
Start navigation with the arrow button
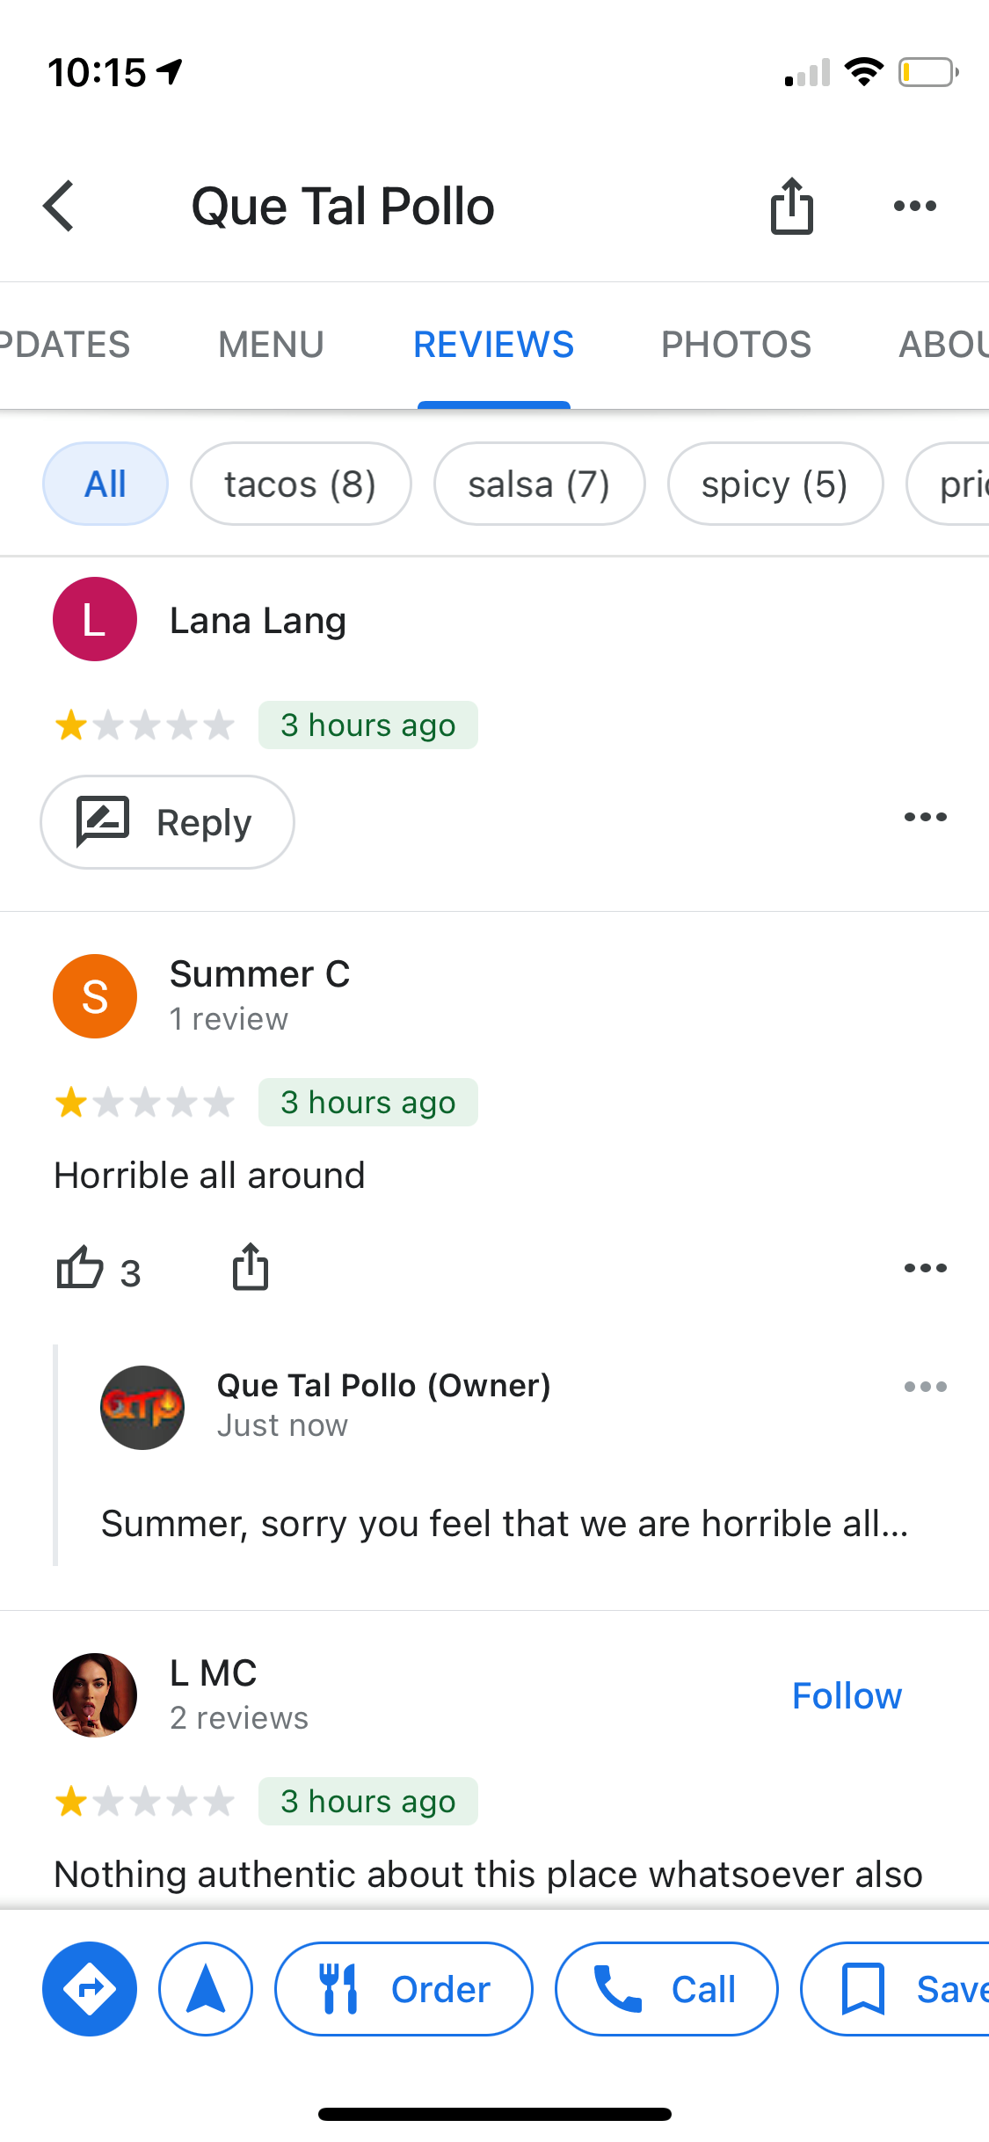pos(206,1989)
